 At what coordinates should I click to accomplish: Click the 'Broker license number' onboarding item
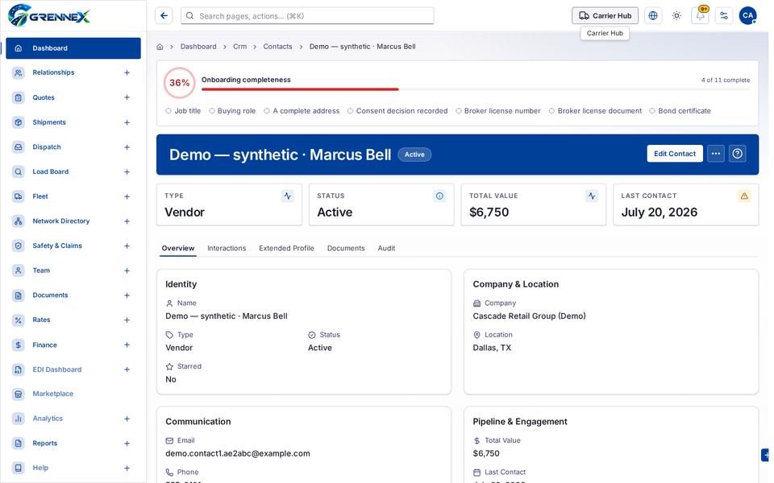(x=497, y=111)
